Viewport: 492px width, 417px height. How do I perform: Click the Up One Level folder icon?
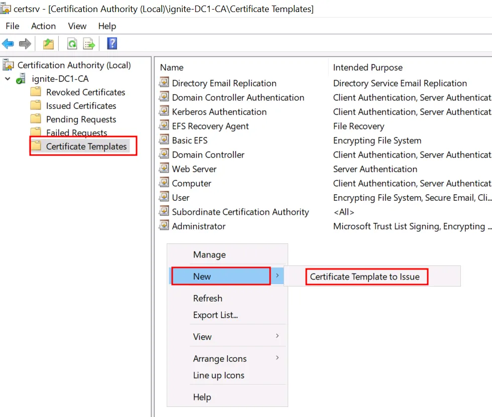tap(48, 44)
